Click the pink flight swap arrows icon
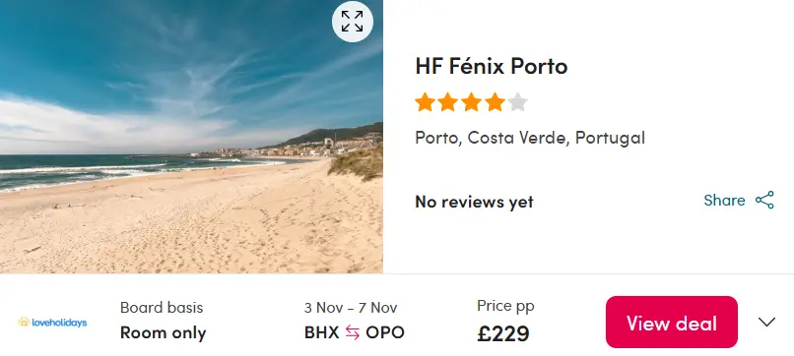Screen dimensions: 794x356 click(x=353, y=332)
